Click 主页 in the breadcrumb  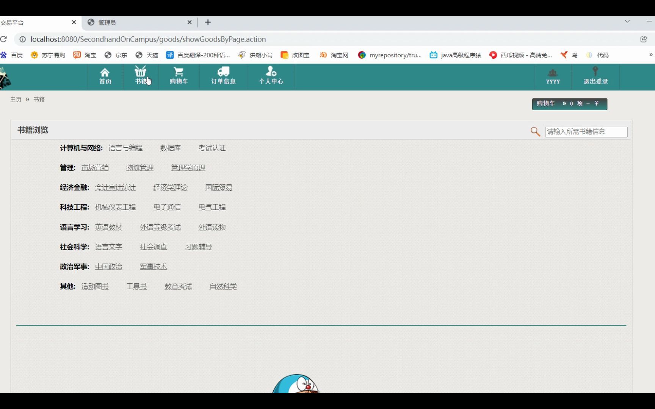pos(16,100)
